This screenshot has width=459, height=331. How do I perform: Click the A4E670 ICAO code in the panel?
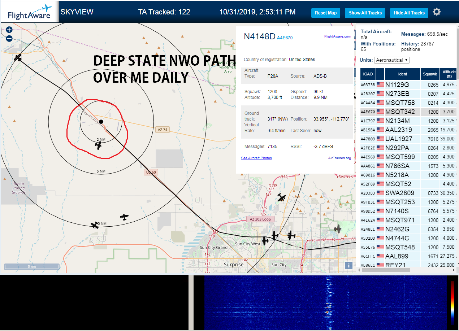click(x=285, y=38)
